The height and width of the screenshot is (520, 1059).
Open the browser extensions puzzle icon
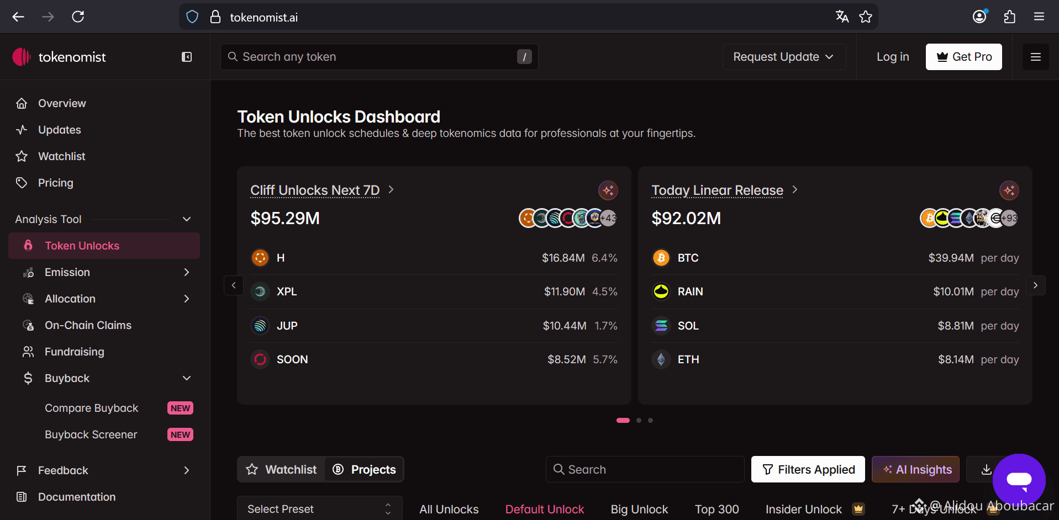pos(1009,17)
